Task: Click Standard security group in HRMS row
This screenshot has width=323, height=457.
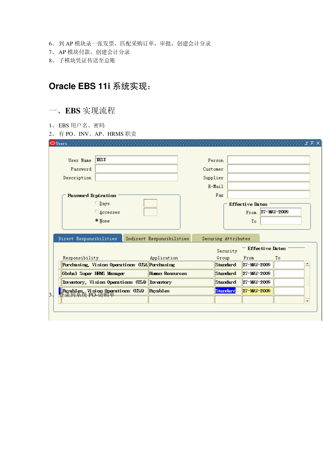Action: (228, 273)
